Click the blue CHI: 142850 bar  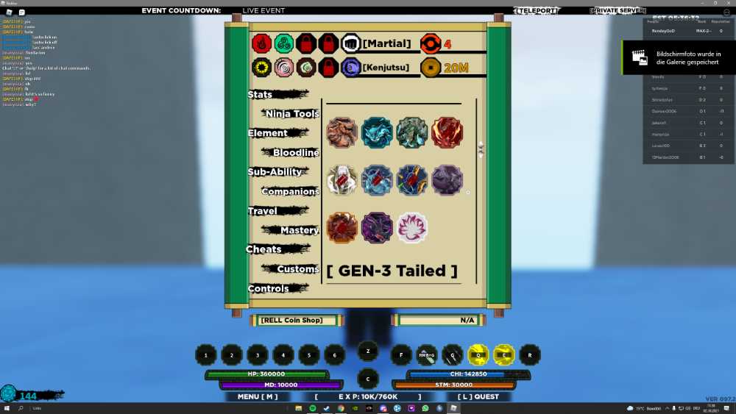pyautogui.click(x=468, y=374)
